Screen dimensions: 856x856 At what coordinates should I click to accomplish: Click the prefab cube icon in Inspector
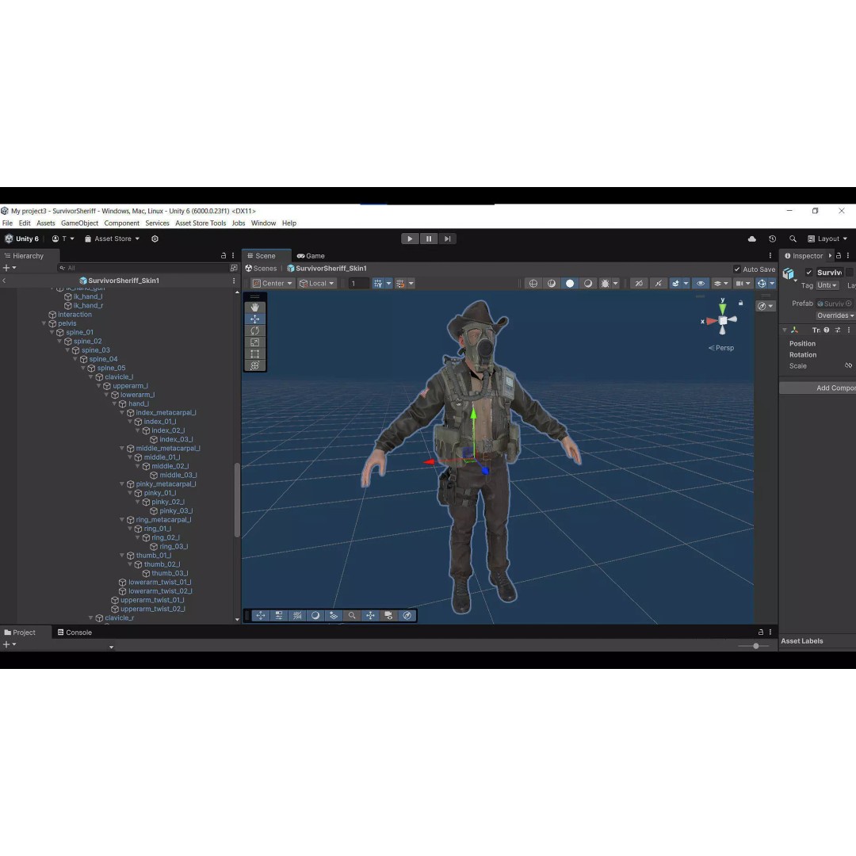coord(789,274)
